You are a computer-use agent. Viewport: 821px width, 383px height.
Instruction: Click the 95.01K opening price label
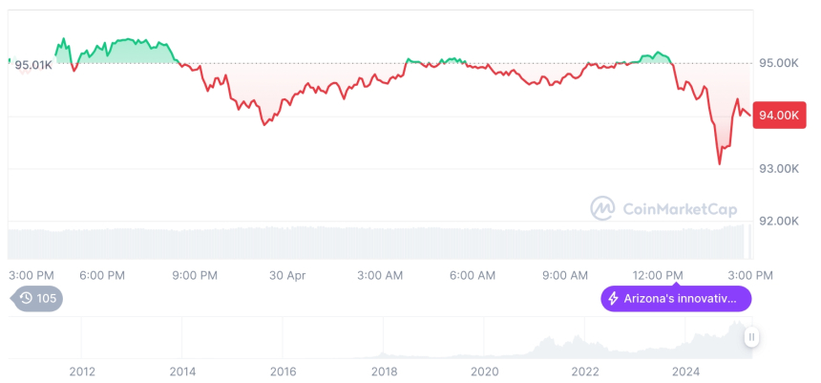click(33, 64)
